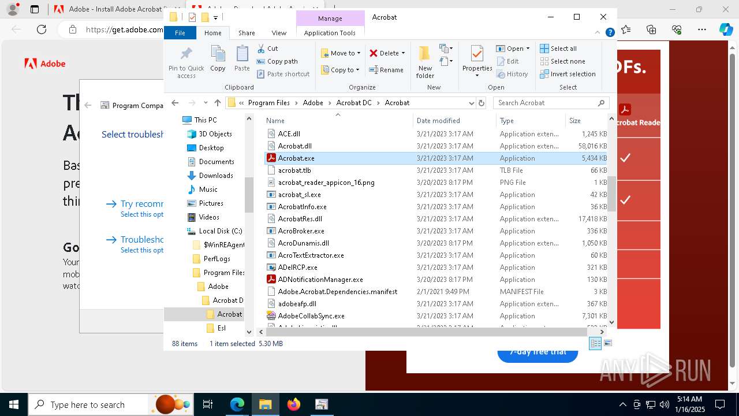Click the Paste ribbon icon
Image resolution: width=739 pixels, height=416 pixels.
click(242, 59)
